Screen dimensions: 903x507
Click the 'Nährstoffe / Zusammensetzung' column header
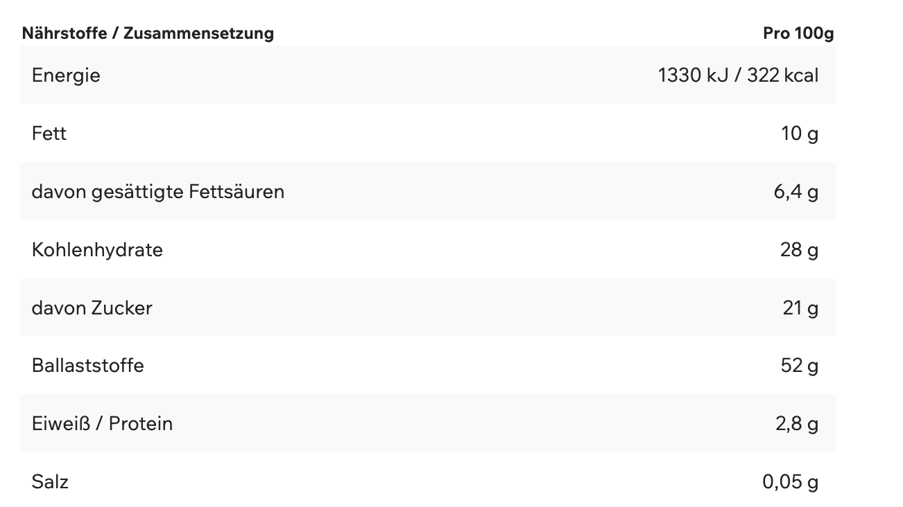pos(148,33)
